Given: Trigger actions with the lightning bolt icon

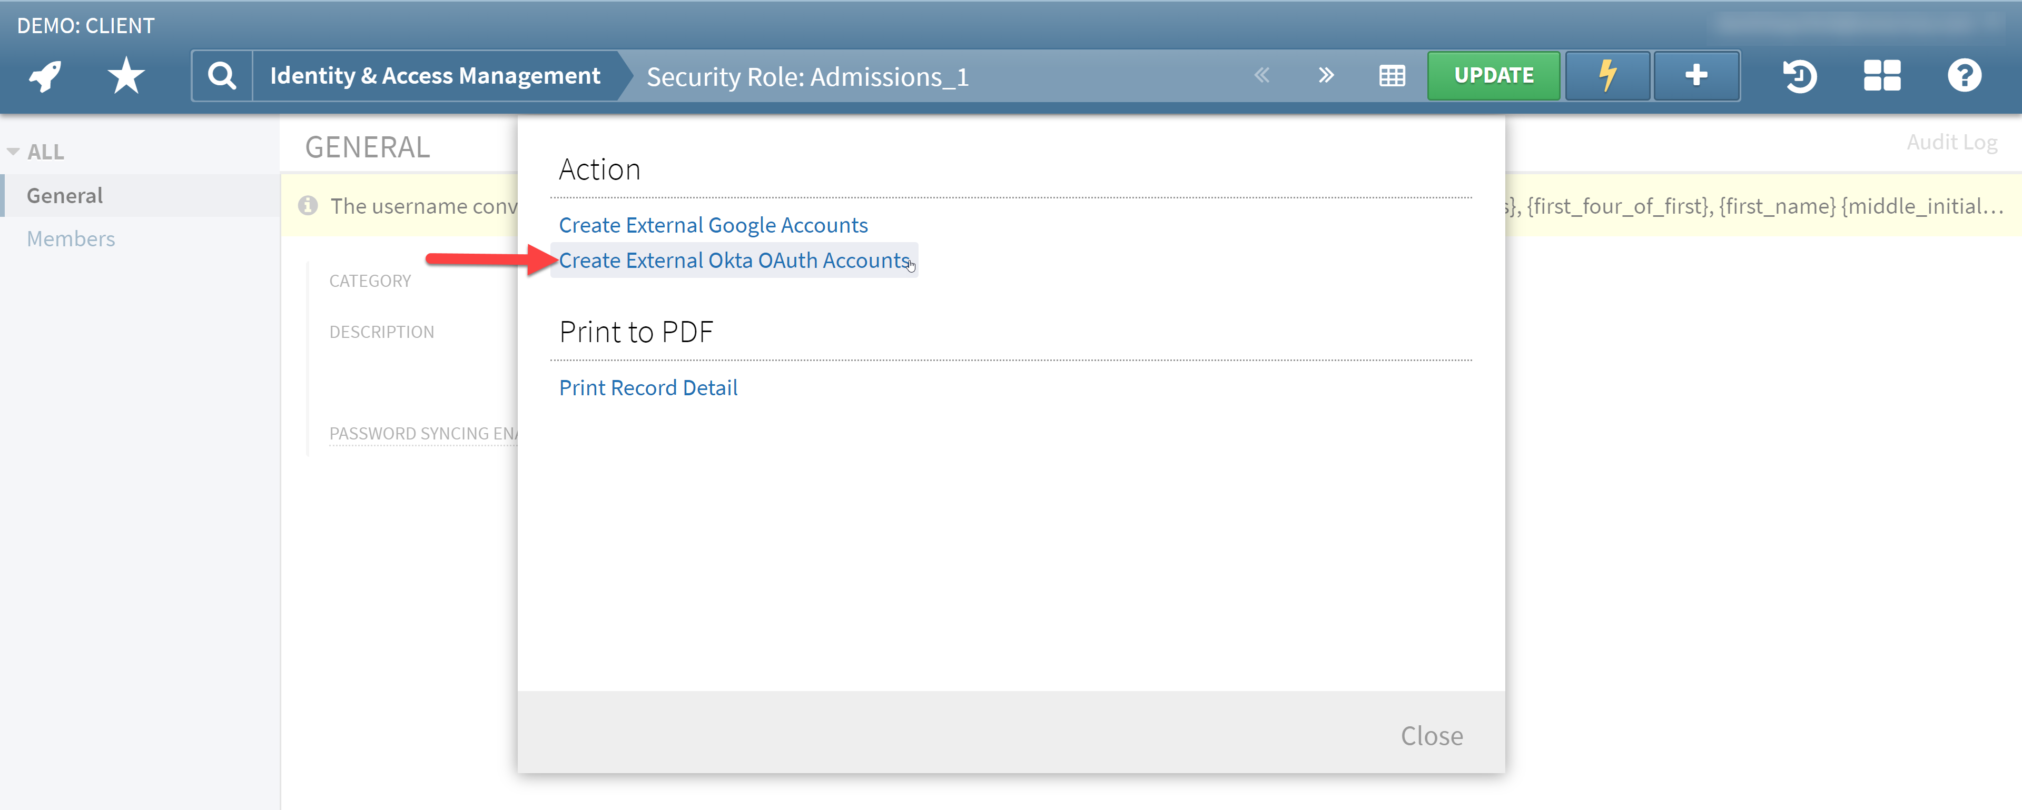Looking at the screenshot, I should (1607, 75).
